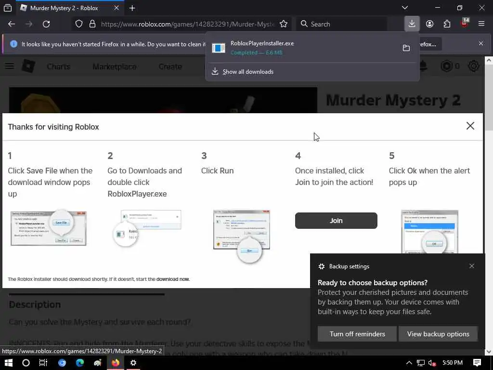This screenshot has height=370, width=493.
Task: Close the Thanks for visiting Roblox dialog
Action: [470, 126]
